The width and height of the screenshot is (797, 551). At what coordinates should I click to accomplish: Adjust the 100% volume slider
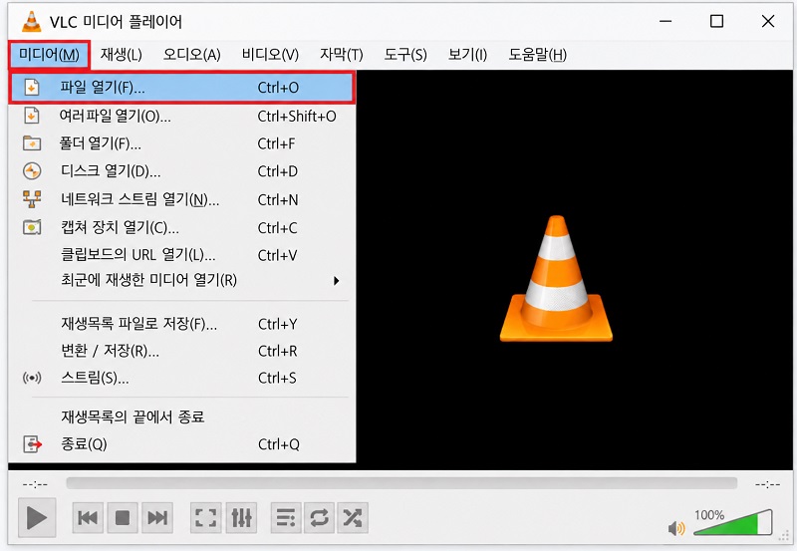(x=733, y=522)
